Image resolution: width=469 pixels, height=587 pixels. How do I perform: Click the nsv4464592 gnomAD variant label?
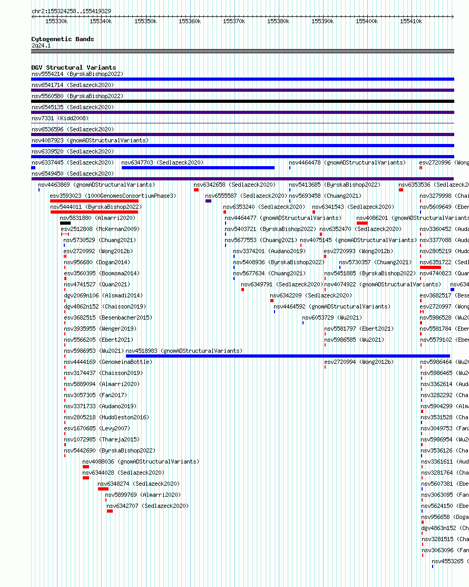pyautogui.click(x=332, y=306)
